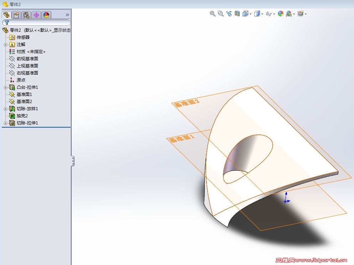Click the Hide/Show Items glasses icon
The width and height of the screenshot is (354, 265).
(x=269, y=14)
